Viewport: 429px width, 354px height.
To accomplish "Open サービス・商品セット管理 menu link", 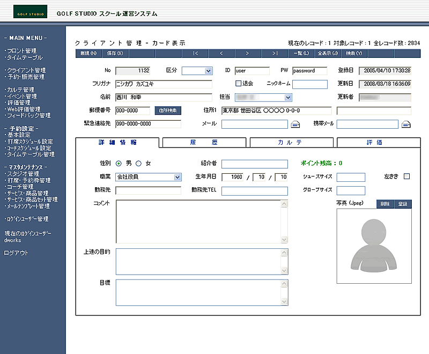I will pyautogui.click(x=32, y=200).
